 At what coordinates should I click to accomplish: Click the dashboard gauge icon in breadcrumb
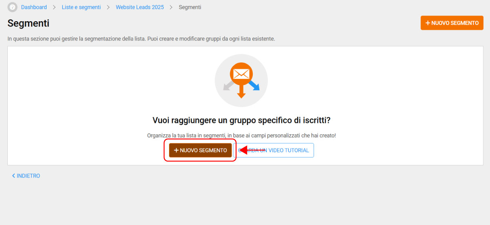(x=13, y=7)
